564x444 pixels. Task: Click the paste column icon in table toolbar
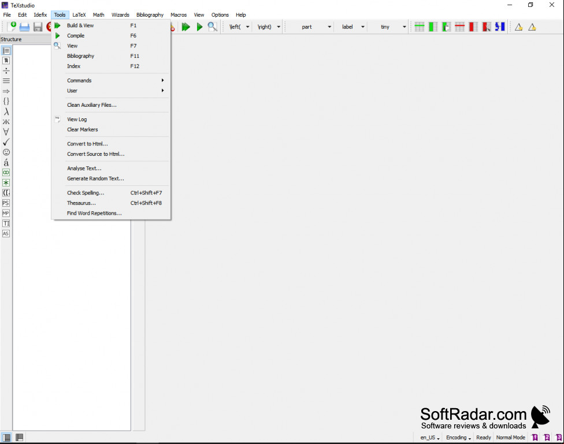[446, 27]
